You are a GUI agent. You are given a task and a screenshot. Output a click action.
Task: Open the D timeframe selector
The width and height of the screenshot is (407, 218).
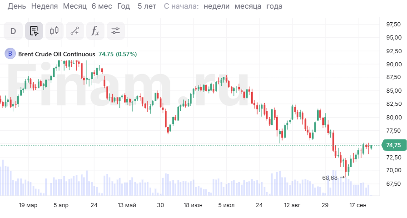click(x=13, y=31)
